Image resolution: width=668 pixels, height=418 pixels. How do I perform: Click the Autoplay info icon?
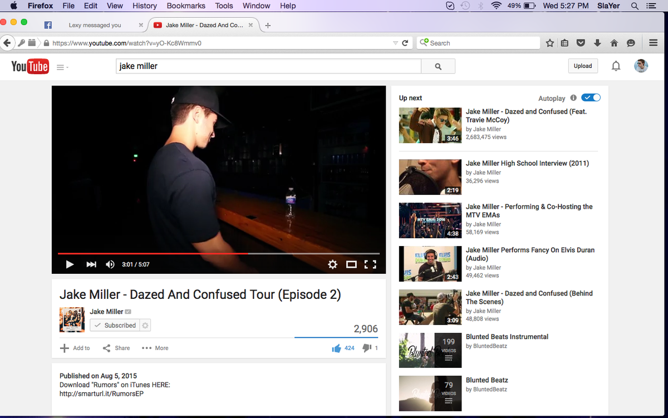pyautogui.click(x=573, y=98)
